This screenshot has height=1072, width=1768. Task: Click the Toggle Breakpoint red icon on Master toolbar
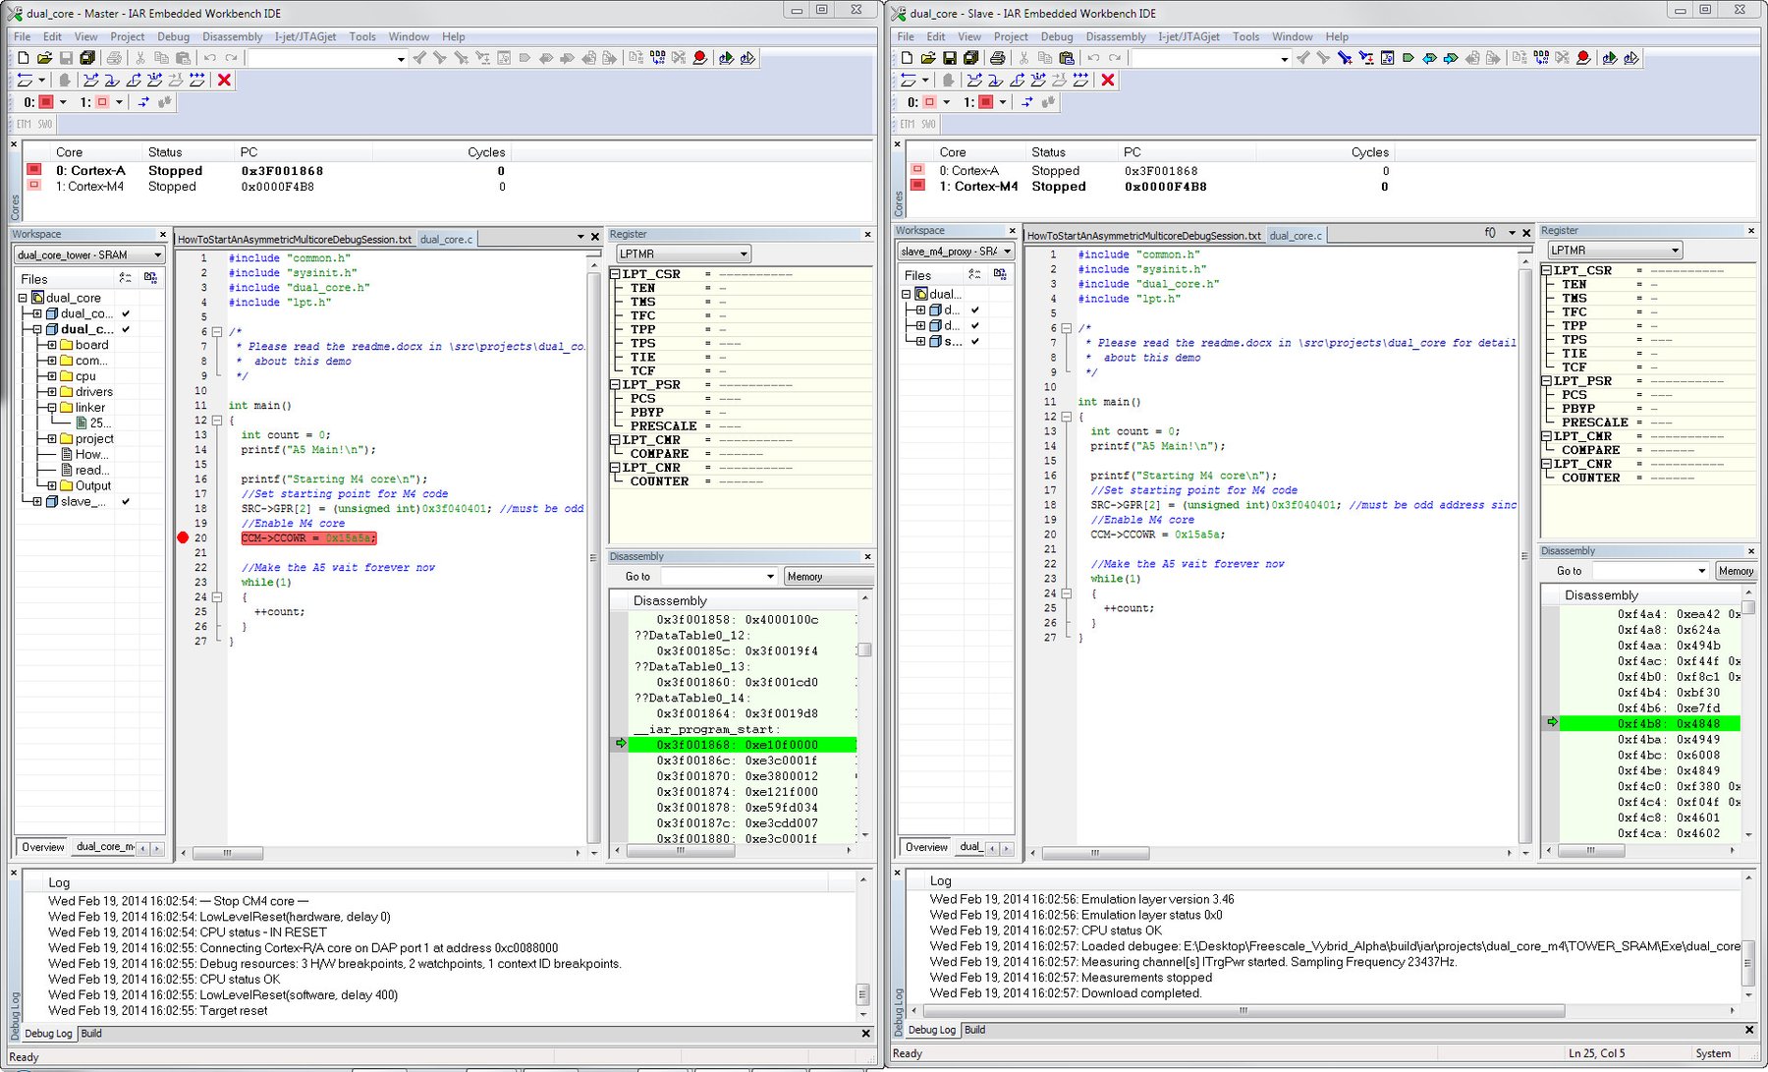pos(699,58)
